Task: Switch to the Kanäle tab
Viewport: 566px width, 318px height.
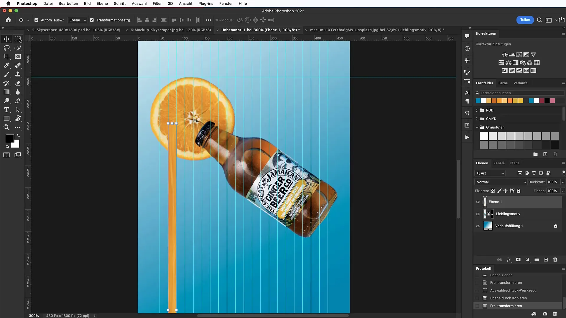Action: (499, 163)
